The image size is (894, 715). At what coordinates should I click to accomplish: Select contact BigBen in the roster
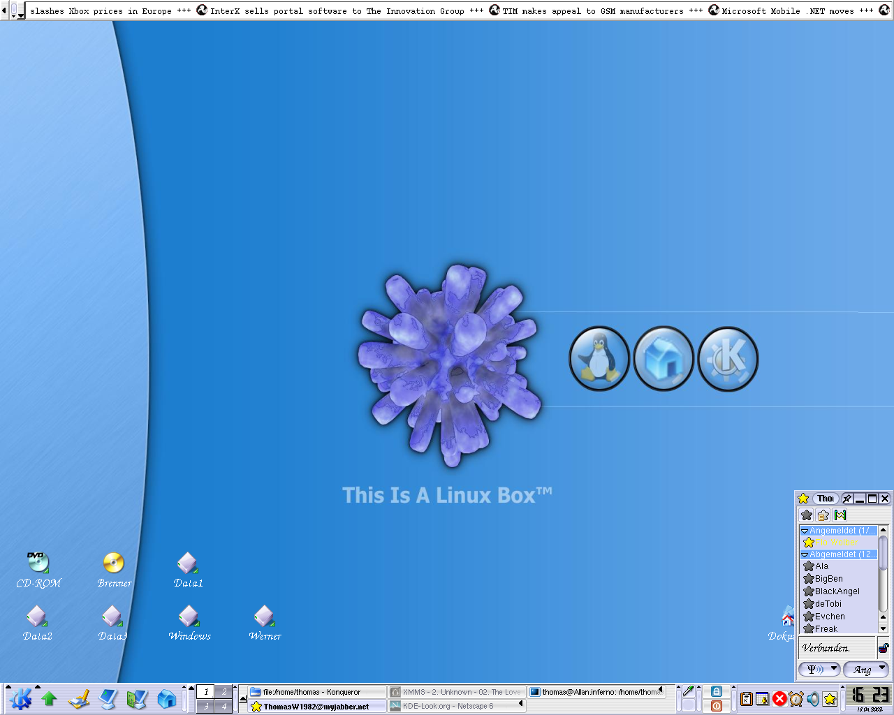click(838, 579)
